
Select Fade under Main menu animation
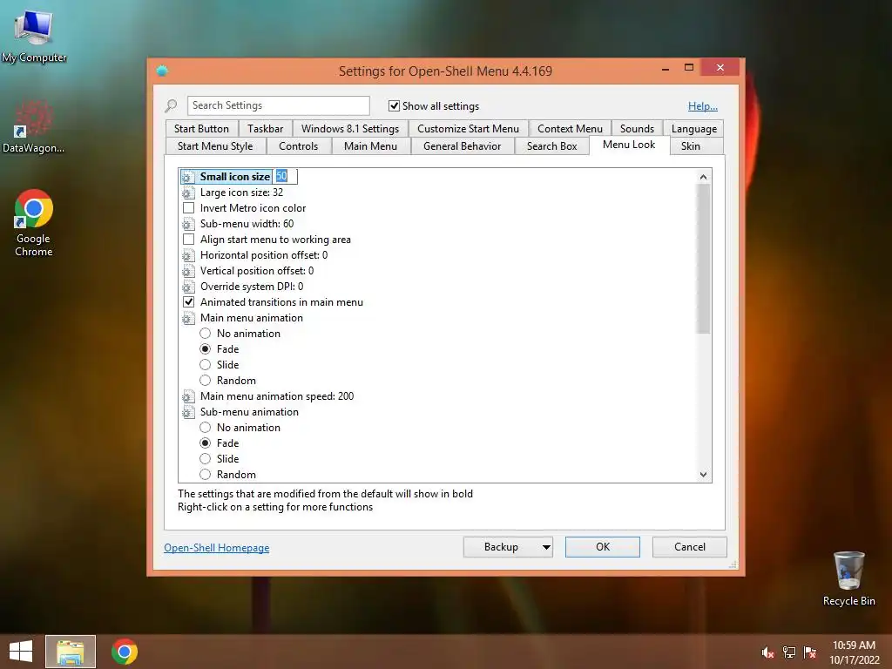206,349
